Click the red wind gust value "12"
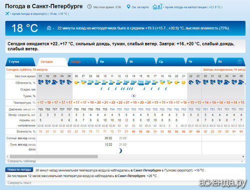The width and height of the screenshot is (250, 190). coord(126,120)
